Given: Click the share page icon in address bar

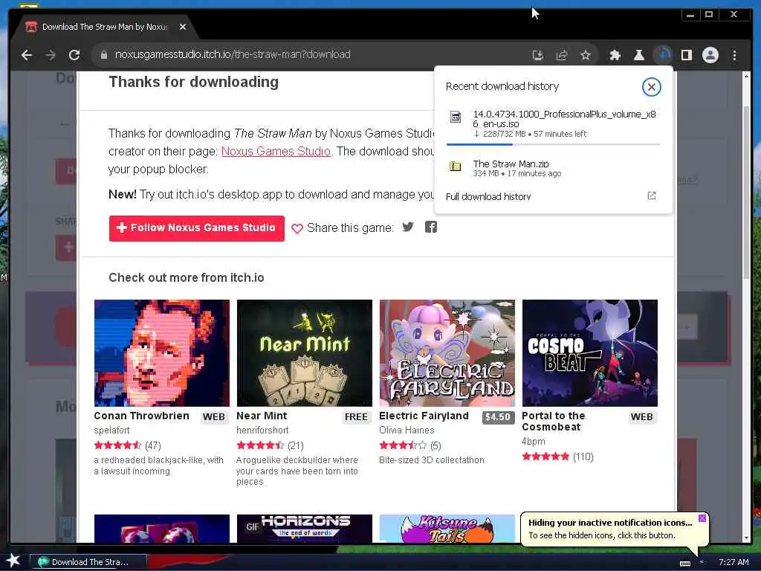Looking at the screenshot, I should tap(562, 55).
